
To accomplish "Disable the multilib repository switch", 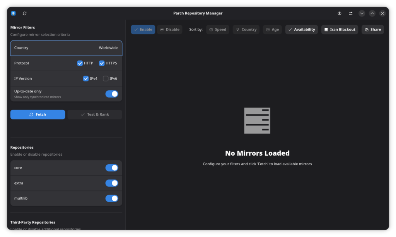I will tap(112, 198).
